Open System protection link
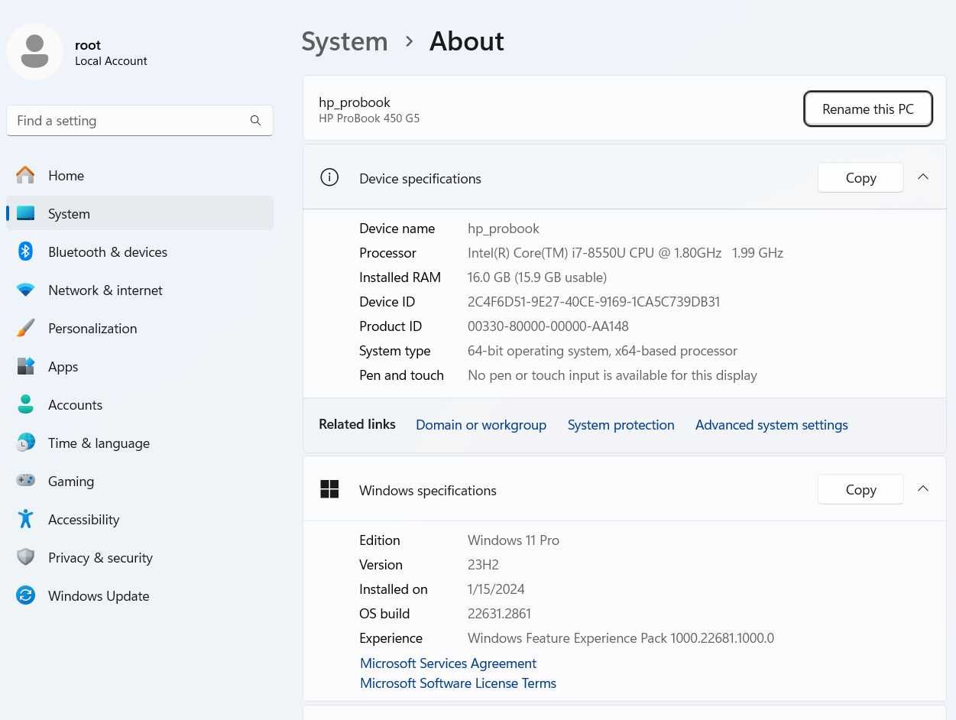956x720 pixels. (621, 425)
